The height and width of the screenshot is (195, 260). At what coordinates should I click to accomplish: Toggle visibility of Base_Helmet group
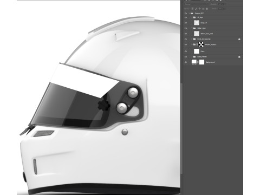(x=186, y=57)
